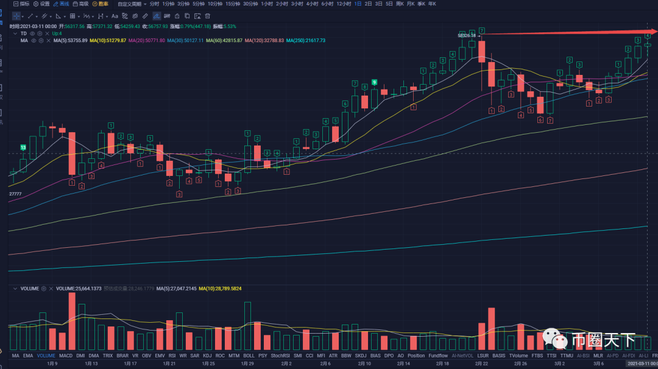Select MACD in the bottom indicator bar
The width and height of the screenshot is (658, 369).
click(x=66, y=355)
